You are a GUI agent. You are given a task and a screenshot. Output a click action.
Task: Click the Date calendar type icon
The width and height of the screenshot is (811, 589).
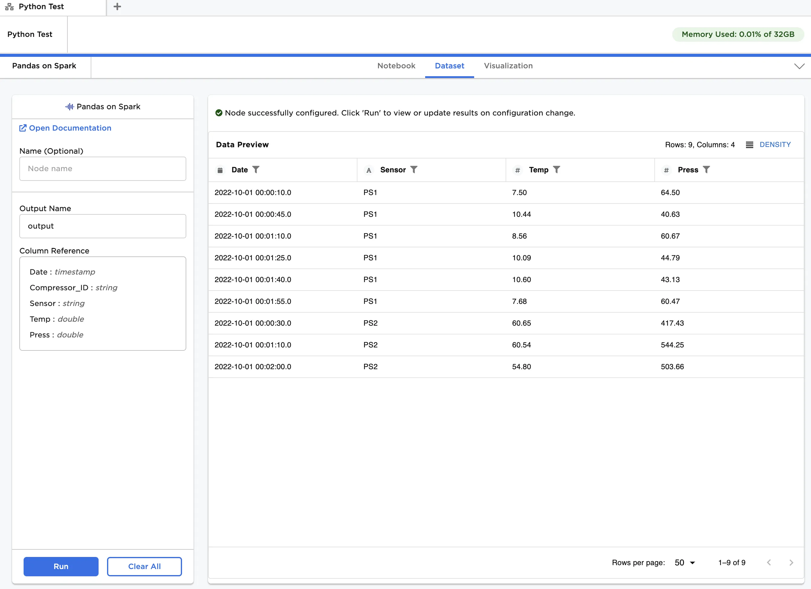pos(220,170)
